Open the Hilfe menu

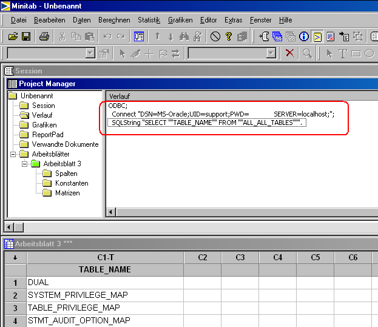point(285,20)
